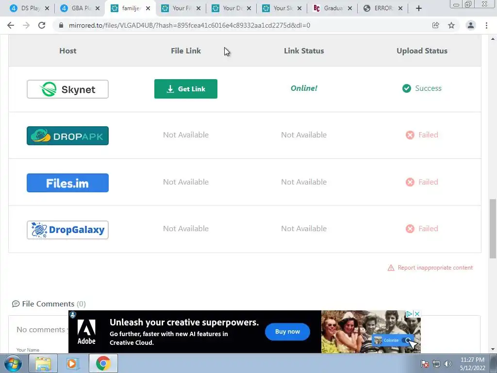Image resolution: width=497 pixels, height=373 pixels.
Task: Click the shield badge on the ad corner
Action: click(x=73, y=315)
